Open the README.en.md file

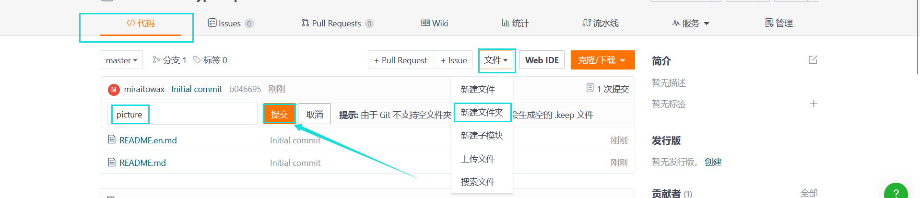(x=148, y=140)
